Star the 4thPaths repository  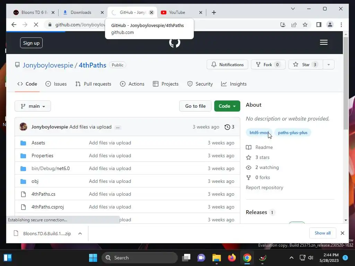(306, 65)
